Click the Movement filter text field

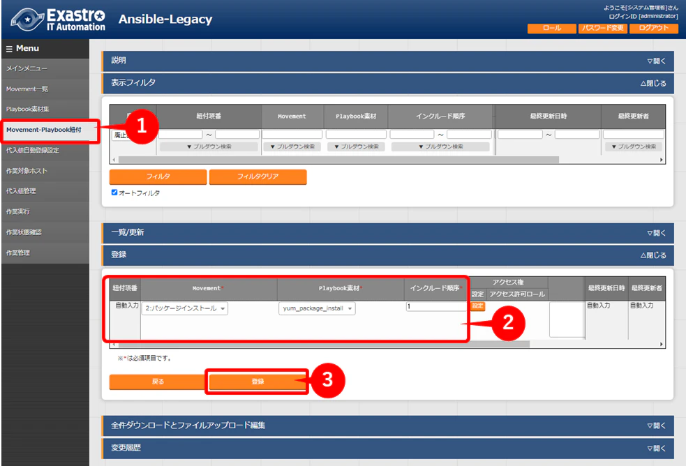tap(292, 134)
